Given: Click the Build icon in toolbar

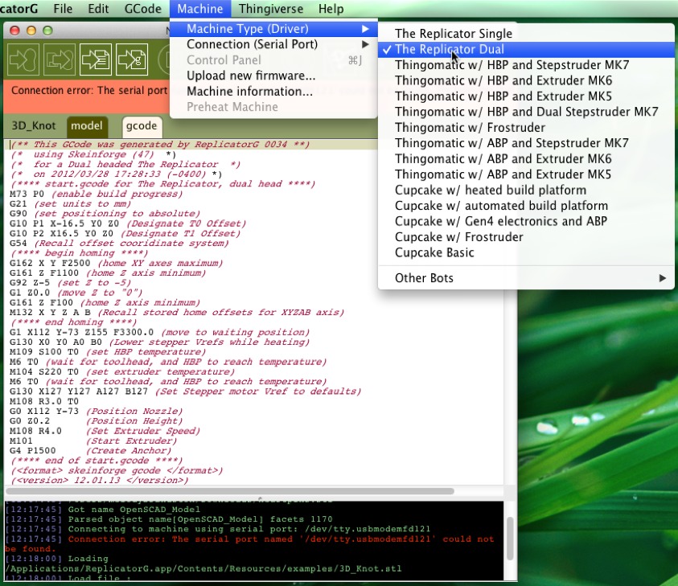Looking at the screenshot, I should tap(23, 59).
